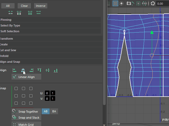Click the align top icon
The width and height of the screenshot is (169, 126).
39,70
